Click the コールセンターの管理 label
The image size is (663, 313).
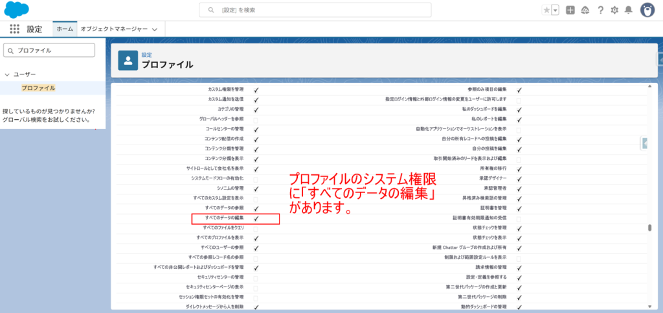(x=225, y=128)
